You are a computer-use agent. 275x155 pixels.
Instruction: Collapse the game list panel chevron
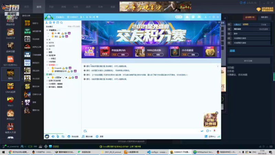(x=22, y=79)
